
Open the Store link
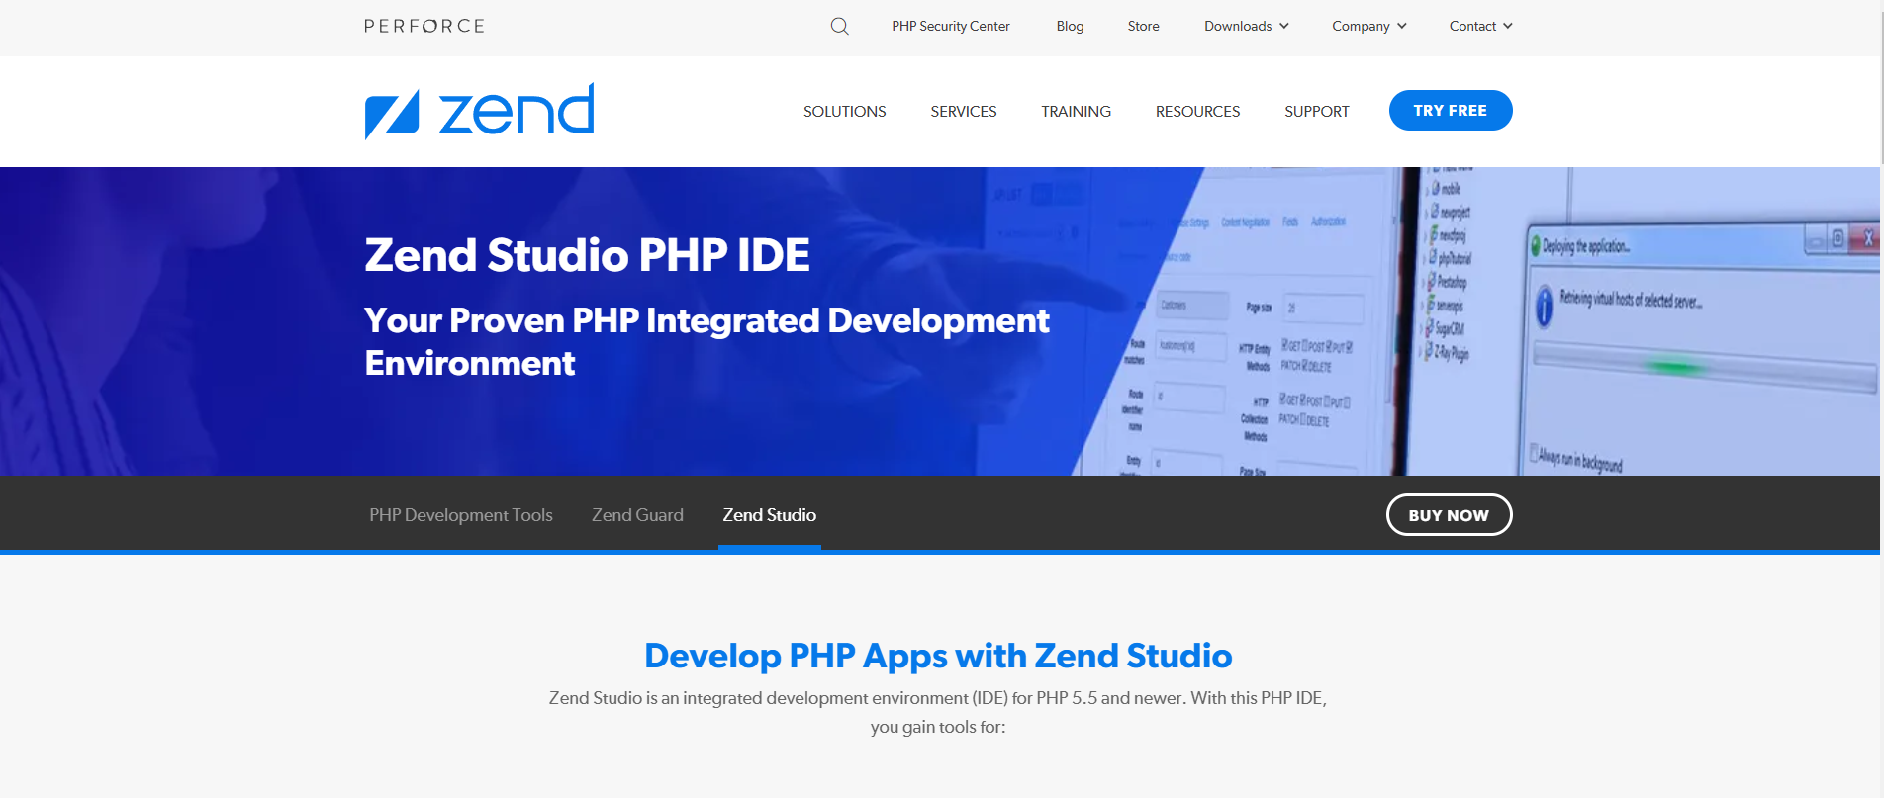coord(1143,26)
